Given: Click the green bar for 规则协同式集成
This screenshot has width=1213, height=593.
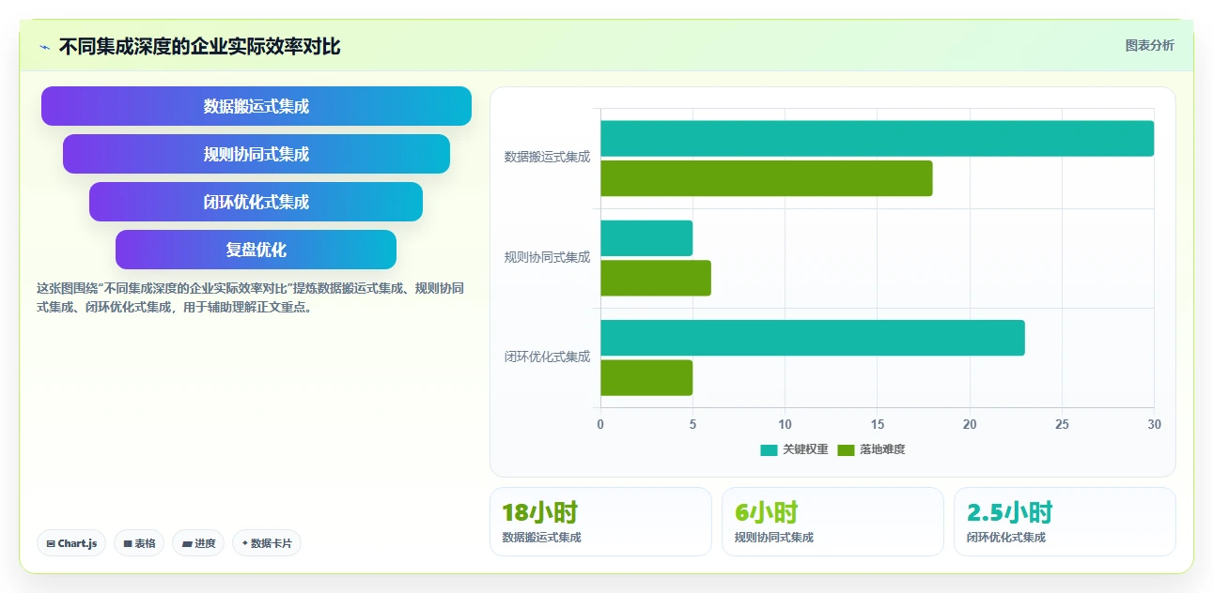Looking at the screenshot, I should pyautogui.click(x=656, y=278).
